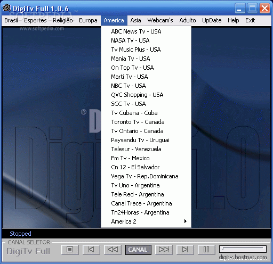
Task: Expand the America 2 submenu
Action: 146,221
